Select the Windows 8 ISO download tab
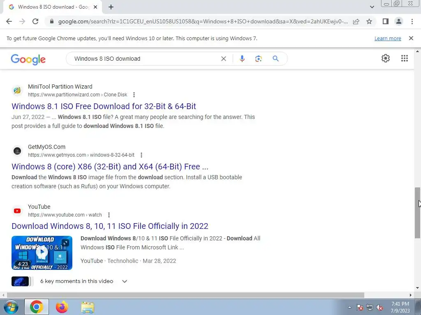The height and width of the screenshot is (315, 421). [x=52, y=7]
